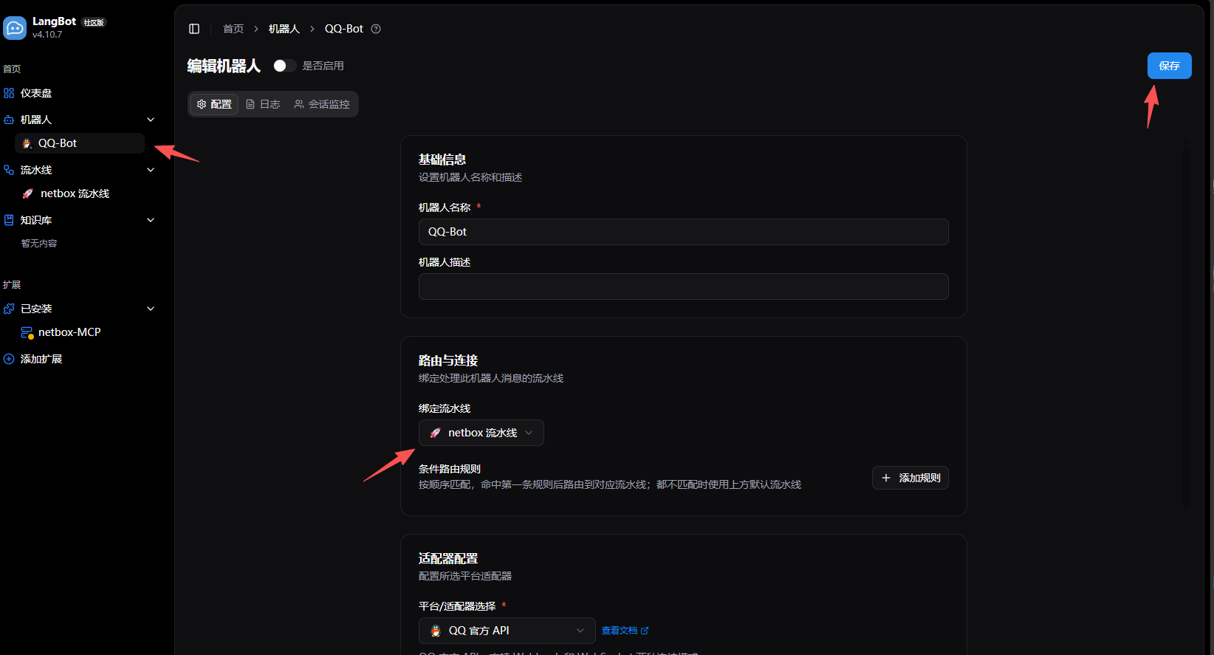Click the 适配器配置 section title
This screenshot has width=1214, height=655.
448,558
